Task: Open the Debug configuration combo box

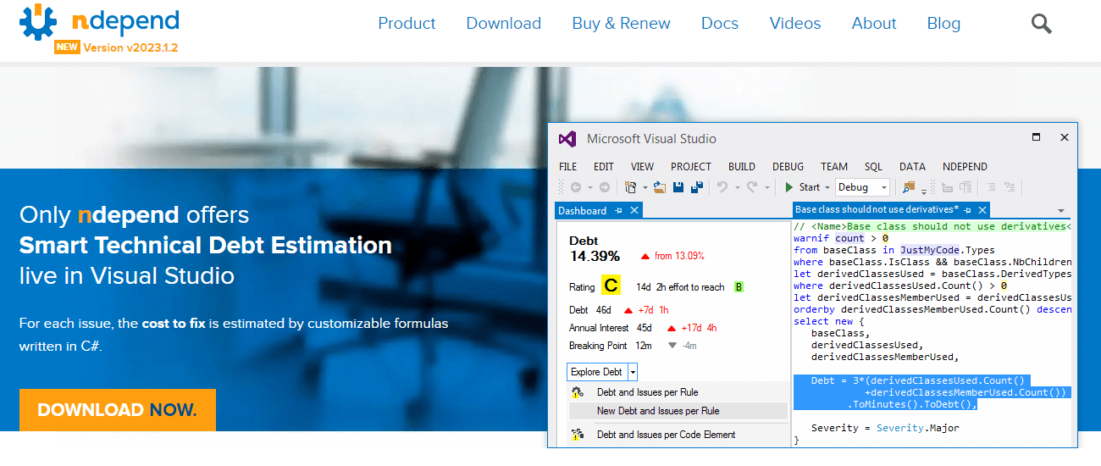Action: point(862,187)
